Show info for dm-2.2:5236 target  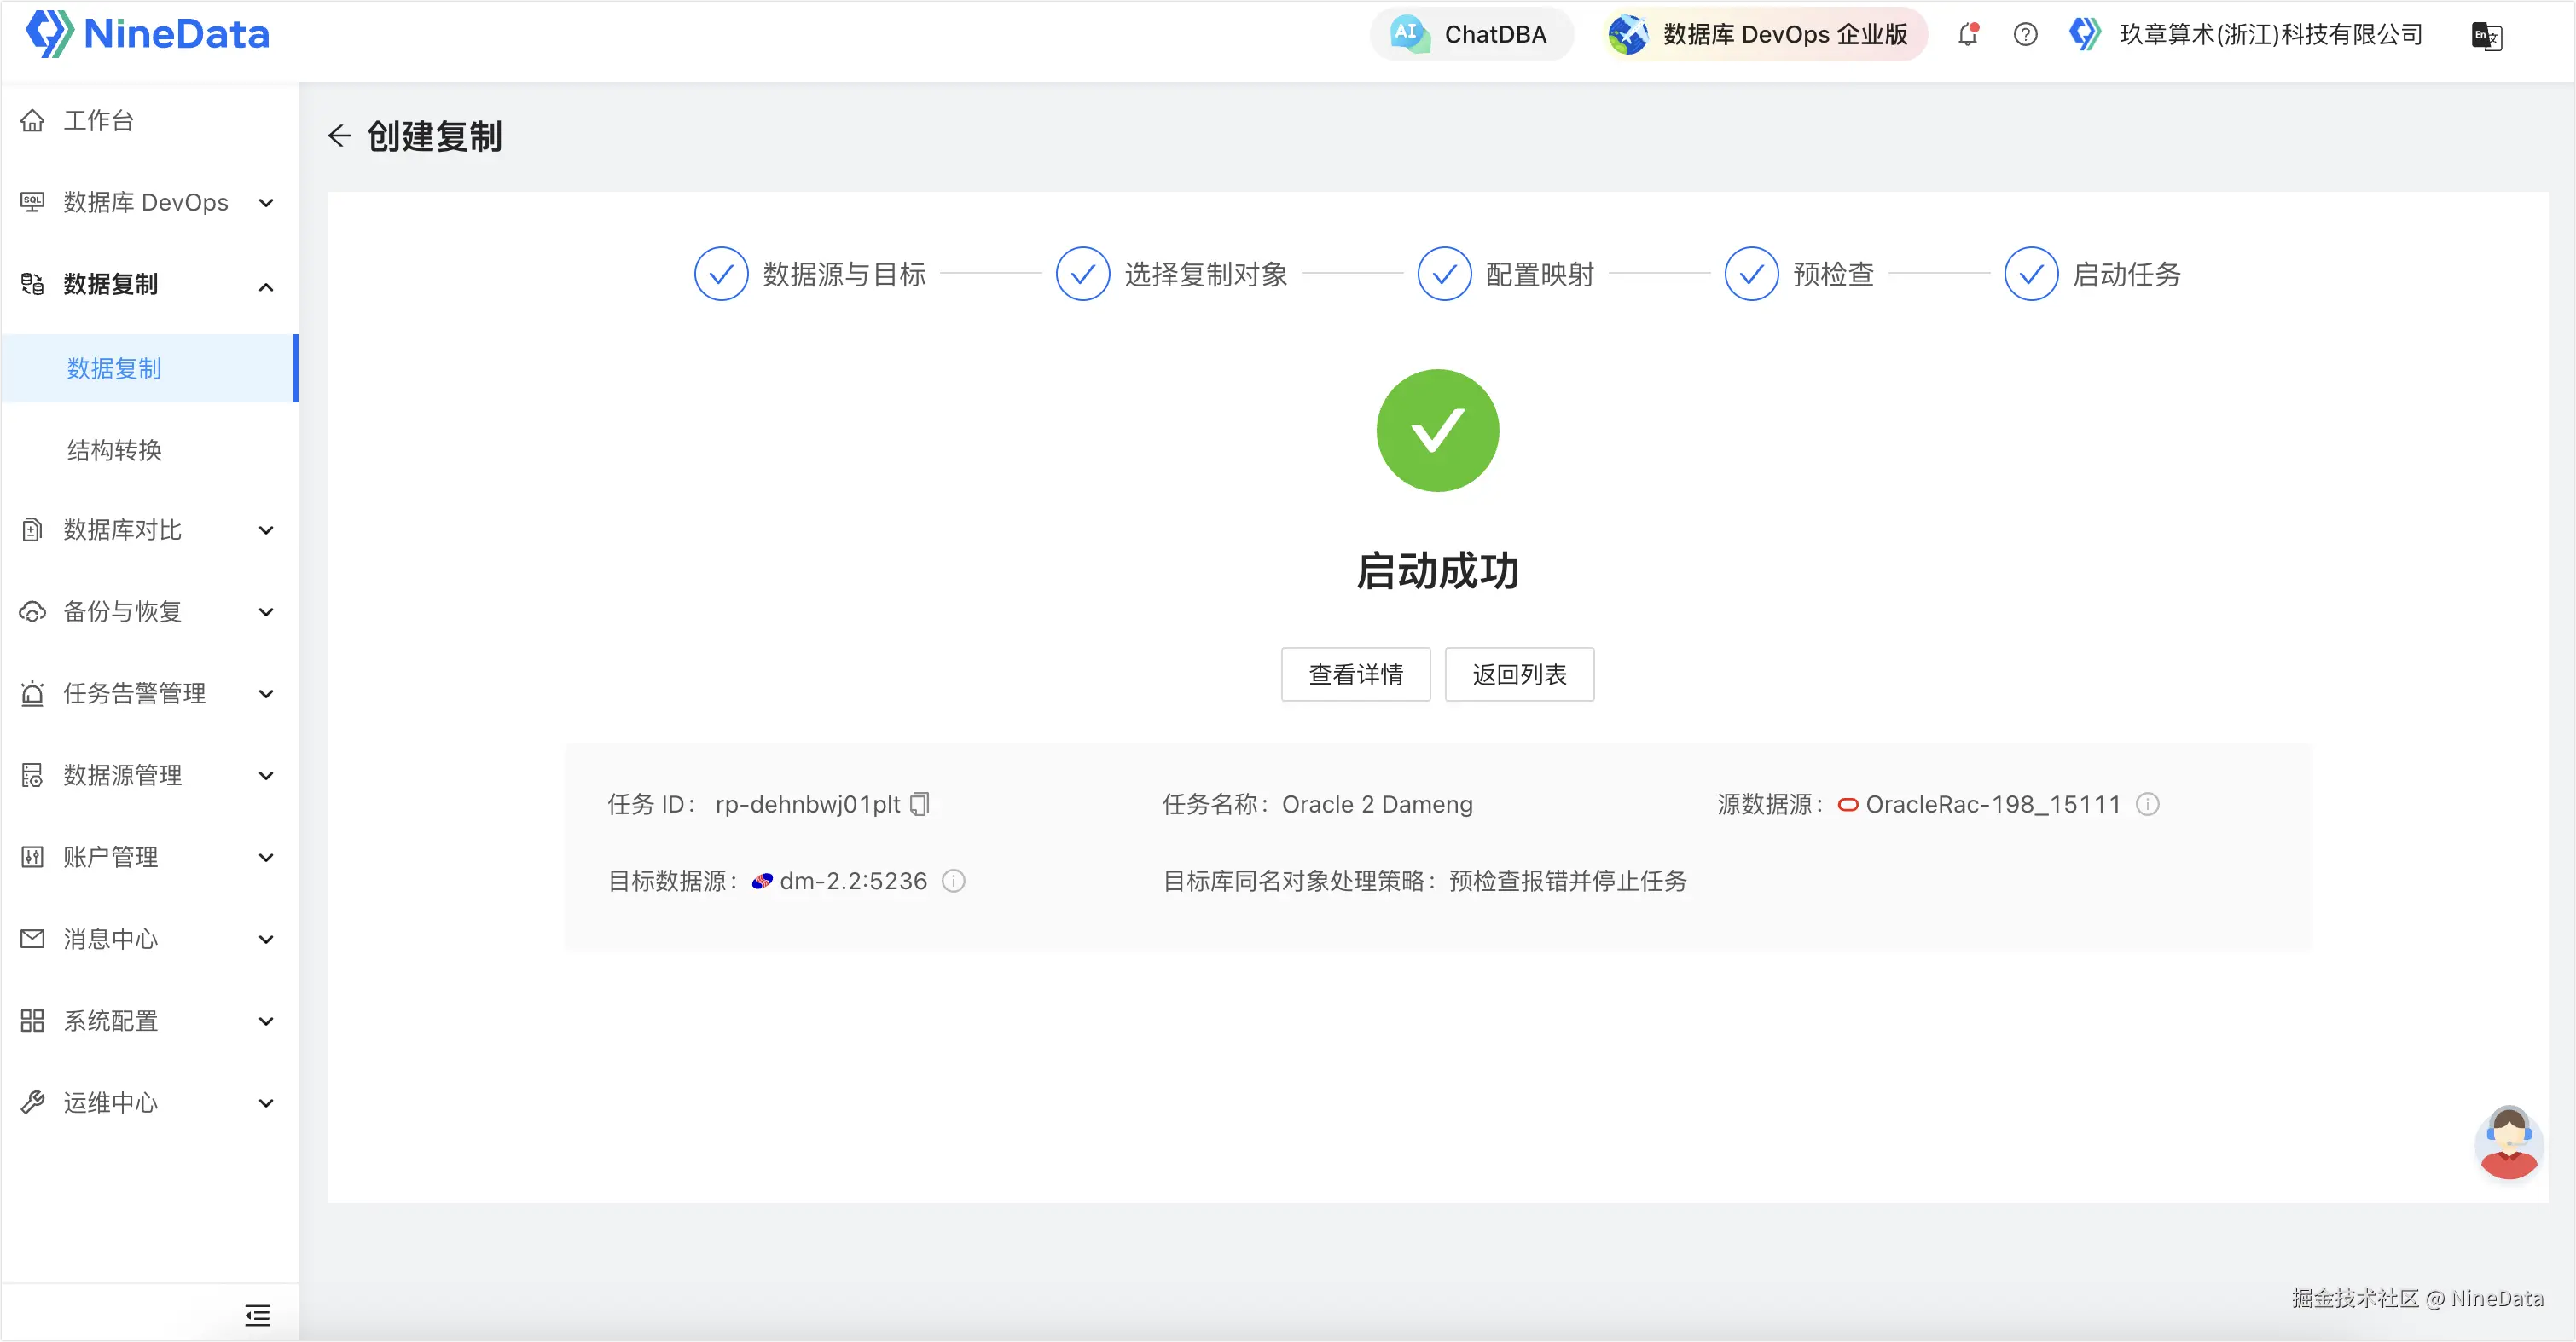(x=954, y=881)
